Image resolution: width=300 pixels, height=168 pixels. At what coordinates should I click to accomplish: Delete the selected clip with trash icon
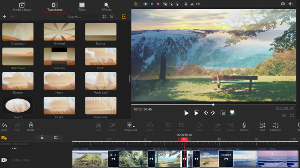click(31, 125)
